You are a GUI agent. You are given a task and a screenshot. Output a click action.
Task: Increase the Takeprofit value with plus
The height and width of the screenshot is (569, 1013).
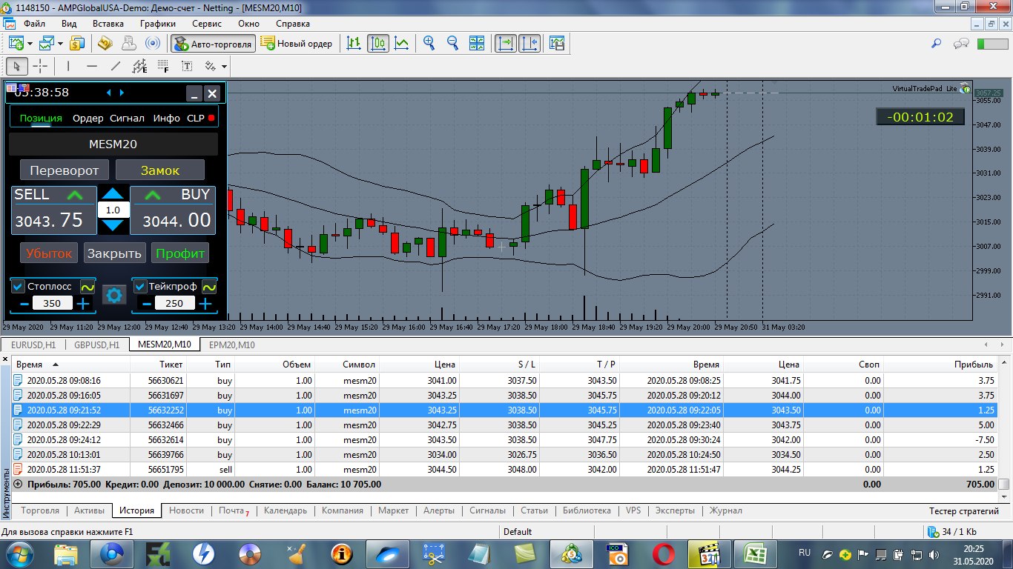click(x=205, y=303)
